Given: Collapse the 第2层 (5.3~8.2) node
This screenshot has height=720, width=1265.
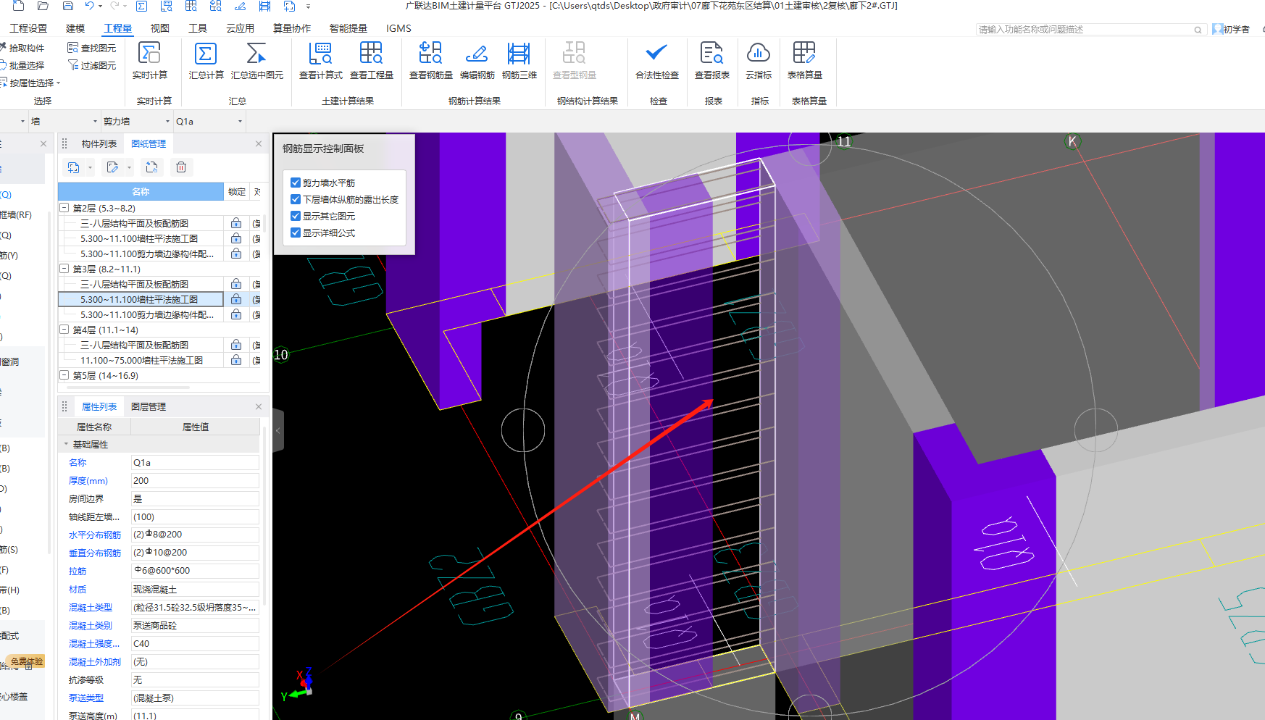Looking at the screenshot, I should pos(64,208).
